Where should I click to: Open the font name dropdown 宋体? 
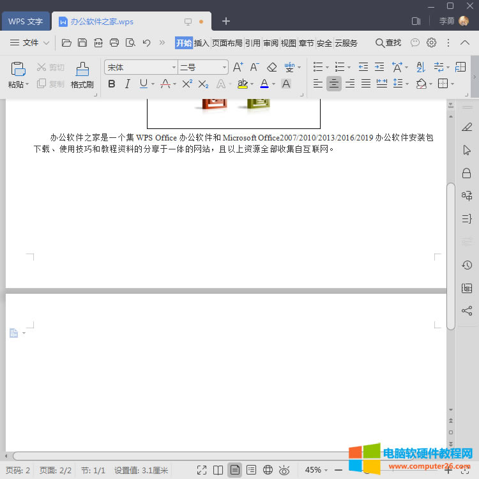[x=141, y=67]
